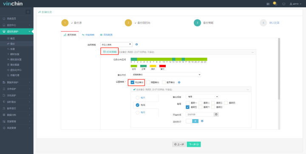
Task: Expand the Database Protection sidebar chevron
Action: [30, 83]
